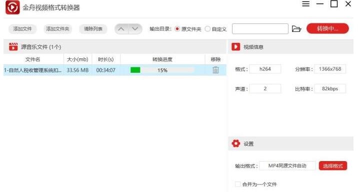Click the 大小(mb) column header
This screenshot has height=192, width=358.
[77, 59]
